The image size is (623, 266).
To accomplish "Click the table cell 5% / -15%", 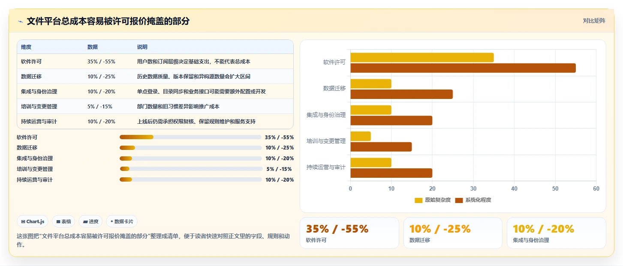I will coord(100,107).
